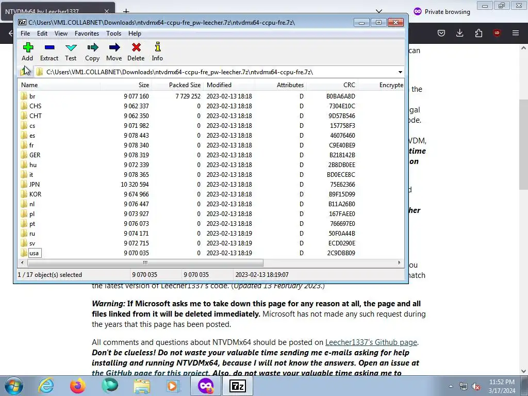The width and height of the screenshot is (528, 396).
Task: Sort by the Name column header
Action: (x=59, y=85)
